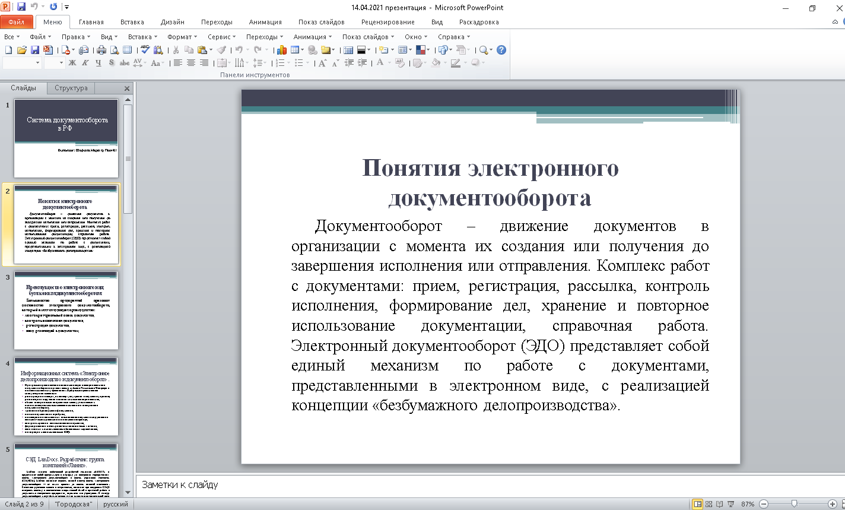Switch to the Главная ribbon tab

[x=91, y=22]
